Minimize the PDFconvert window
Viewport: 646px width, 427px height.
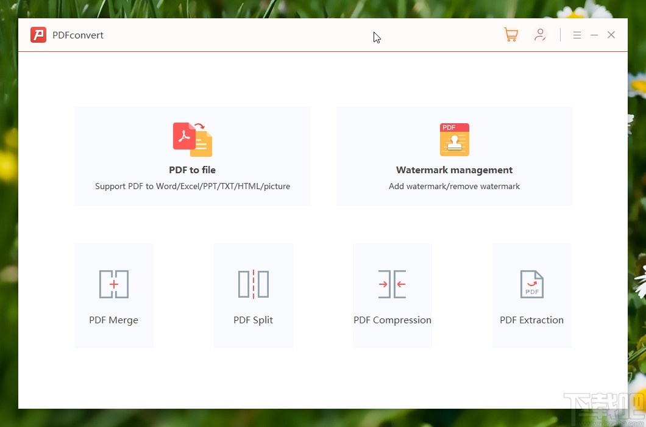pos(594,35)
